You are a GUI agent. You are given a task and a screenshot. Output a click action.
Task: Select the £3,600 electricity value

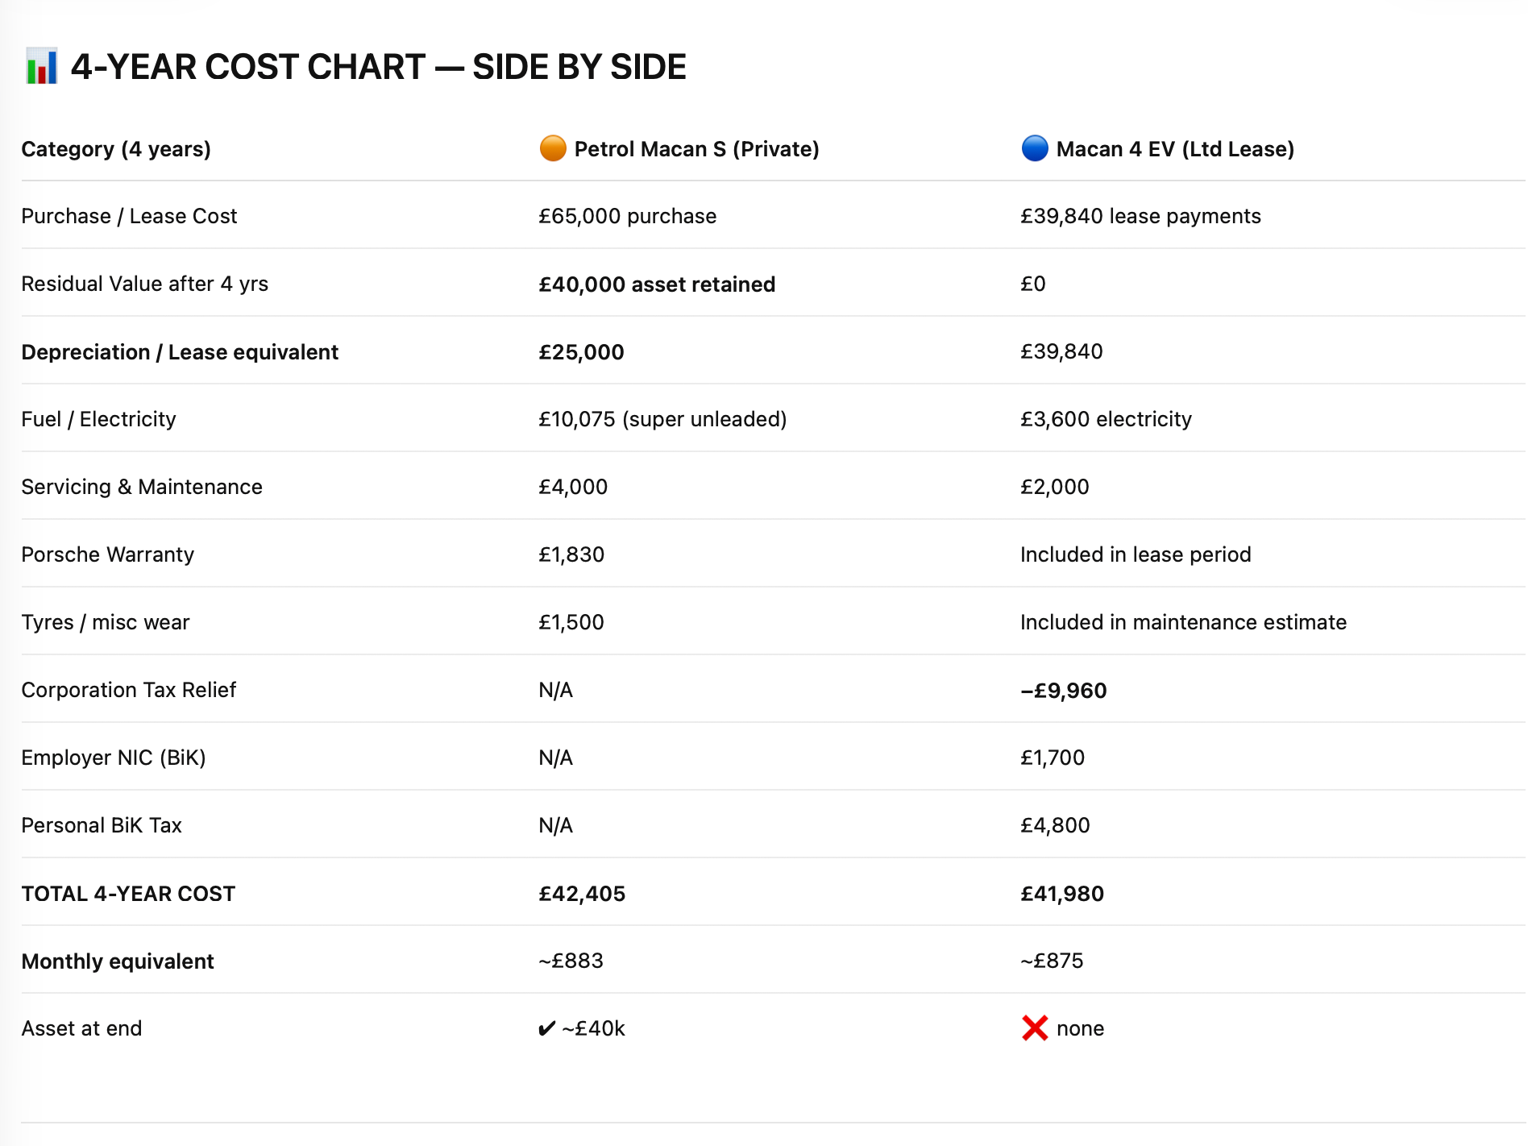point(1105,419)
